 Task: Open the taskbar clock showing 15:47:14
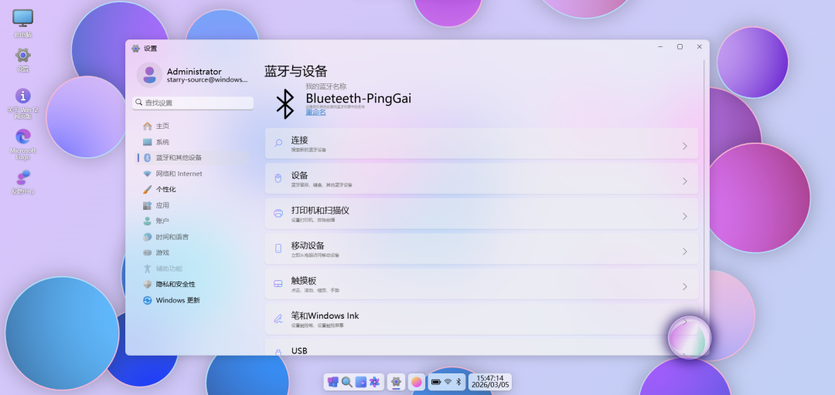pos(490,382)
